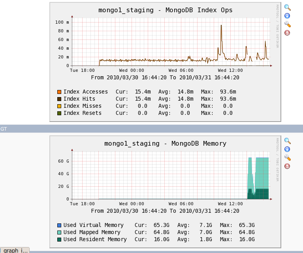Click wrench icon beside MongoDB Memory graph
Image resolution: width=303 pixels, height=253 pixels.
tap(287, 157)
